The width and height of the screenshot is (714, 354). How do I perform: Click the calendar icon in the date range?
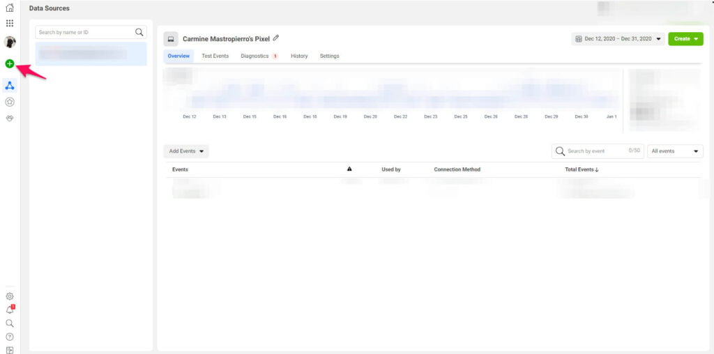tap(579, 39)
